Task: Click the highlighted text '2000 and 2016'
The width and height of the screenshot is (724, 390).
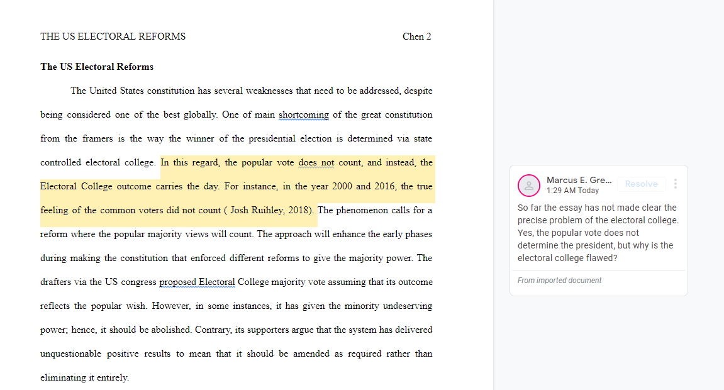Action: [364, 186]
